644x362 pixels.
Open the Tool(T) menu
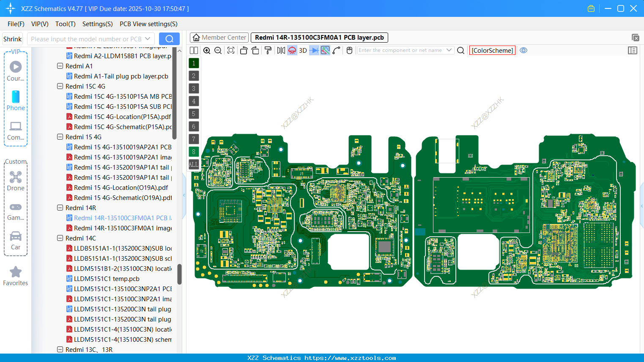65,24
